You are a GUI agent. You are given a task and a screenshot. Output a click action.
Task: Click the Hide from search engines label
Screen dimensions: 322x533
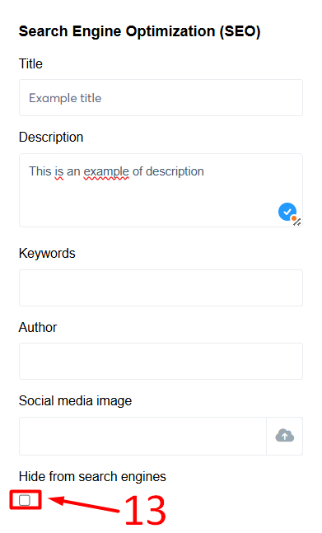(x=92, y=477)
